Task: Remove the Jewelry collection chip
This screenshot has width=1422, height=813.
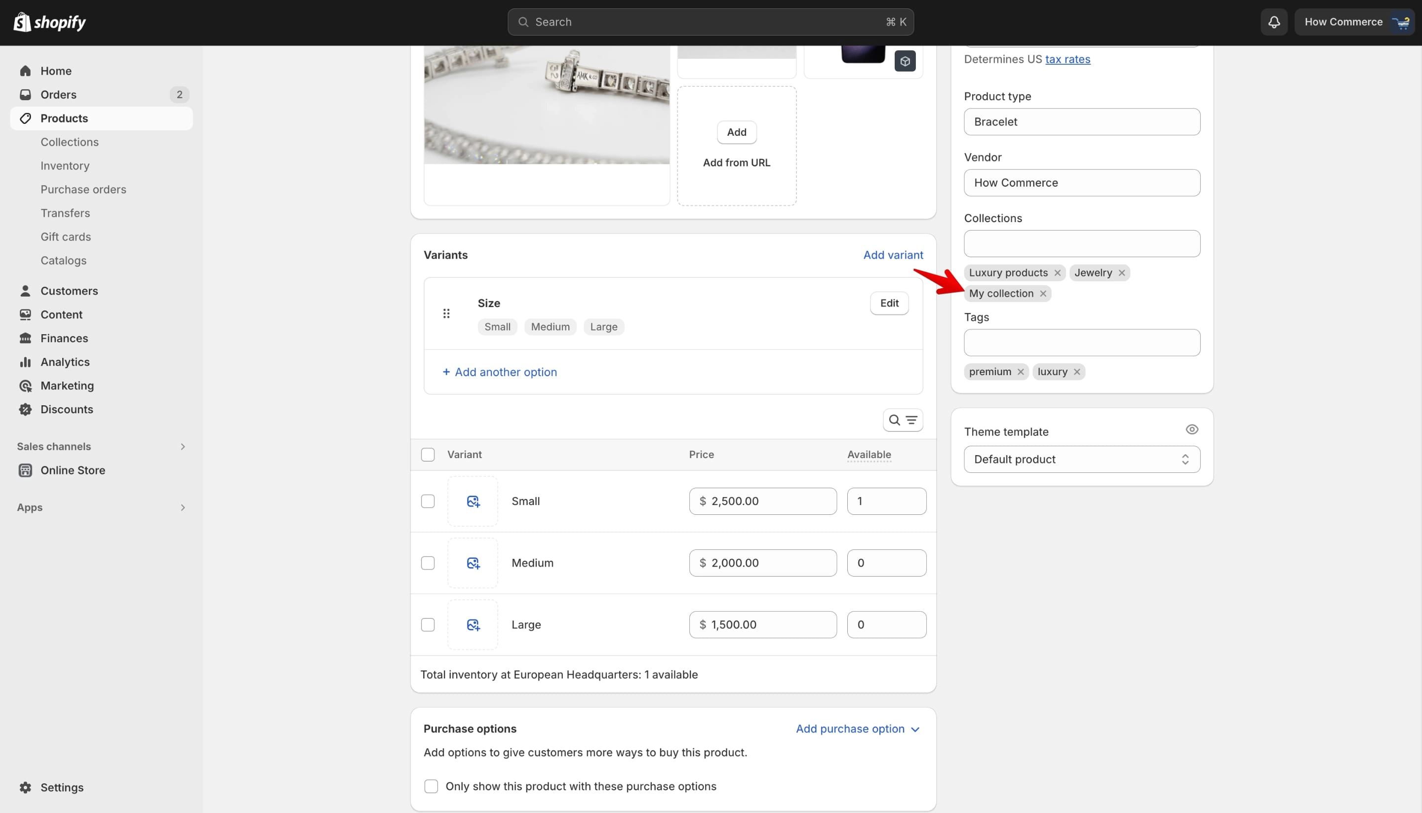Action: (1121, 273)
